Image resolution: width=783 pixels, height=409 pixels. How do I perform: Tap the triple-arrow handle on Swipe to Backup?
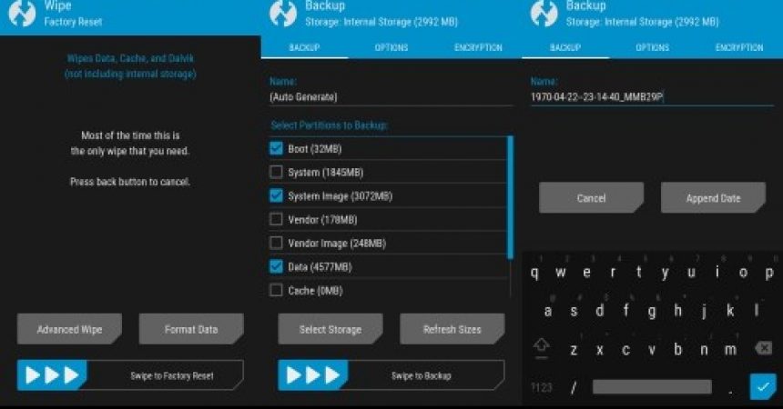click(312, 375)
